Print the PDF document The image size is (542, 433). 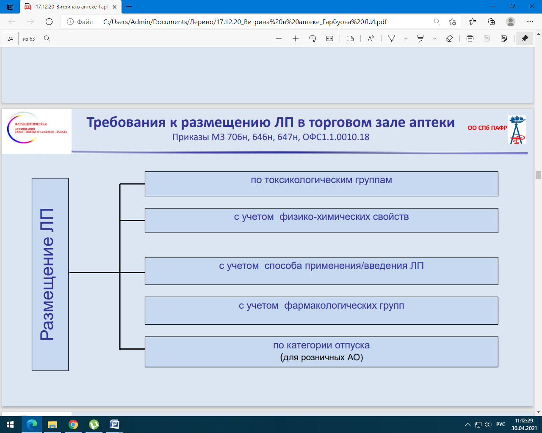click(x=470, y=38)
